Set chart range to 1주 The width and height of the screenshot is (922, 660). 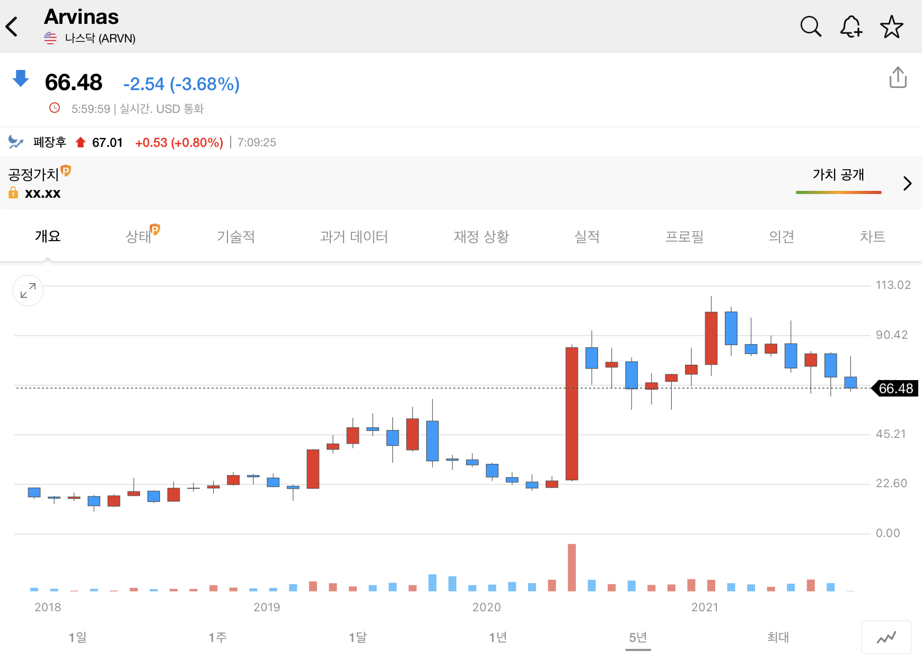(217, 637)
